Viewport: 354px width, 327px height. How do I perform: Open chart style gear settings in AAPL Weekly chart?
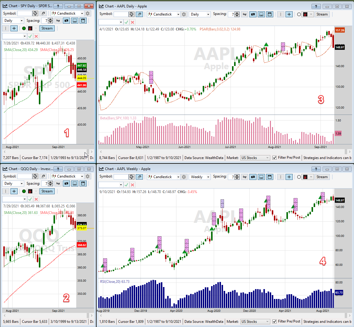click(x=184, y=177)
